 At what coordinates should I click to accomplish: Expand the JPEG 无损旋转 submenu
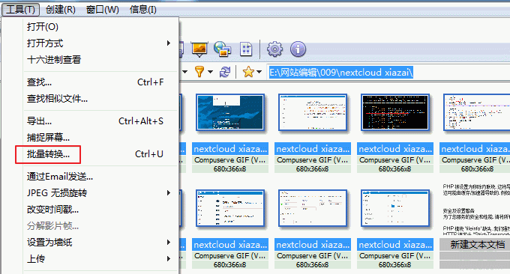pyautogui.click(x=97, y=193)
